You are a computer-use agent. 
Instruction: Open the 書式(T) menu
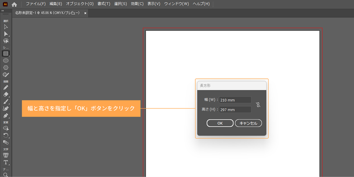[104, 4]
